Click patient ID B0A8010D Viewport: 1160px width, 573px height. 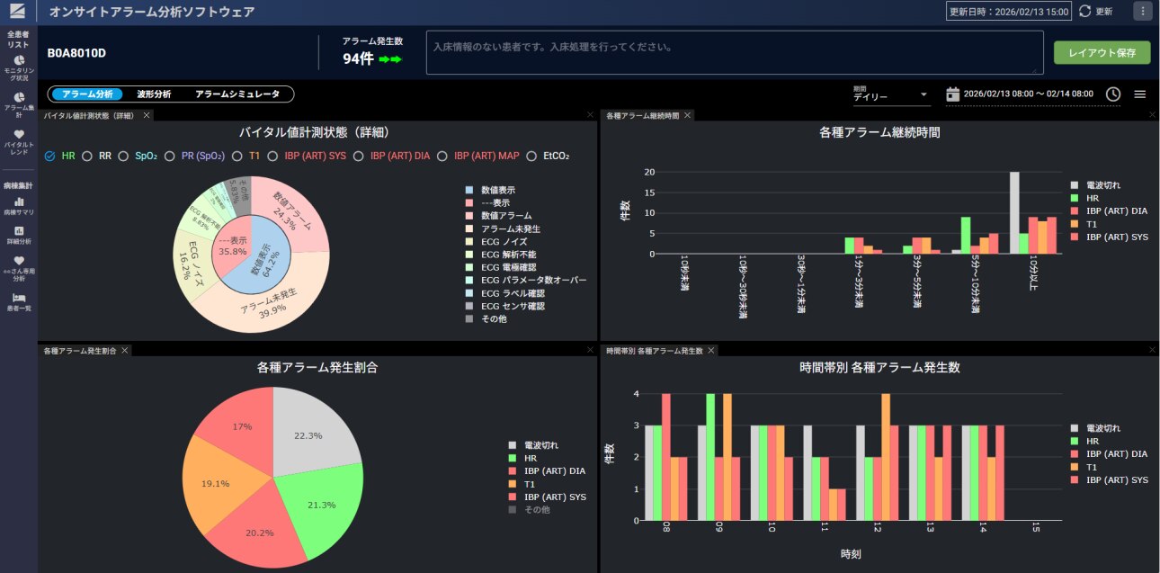pyautogui.click(x=77, y=53)
